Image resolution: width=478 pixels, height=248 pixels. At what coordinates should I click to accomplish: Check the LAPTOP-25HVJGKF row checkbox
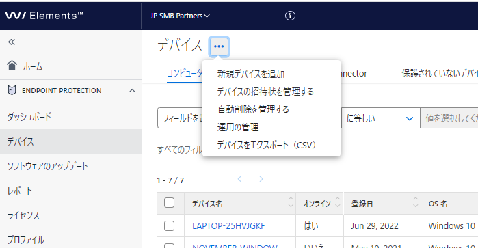(169, 225)
